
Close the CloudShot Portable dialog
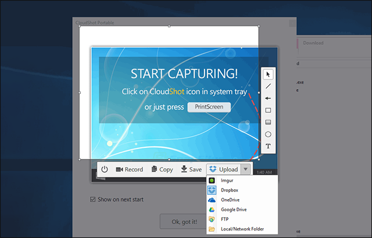[292, 23]
